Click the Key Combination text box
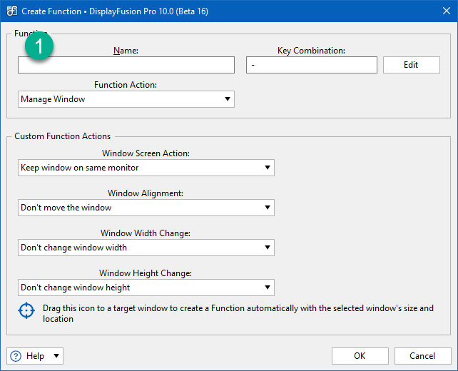This screenshot has width=458, height=371. [312, 65]
